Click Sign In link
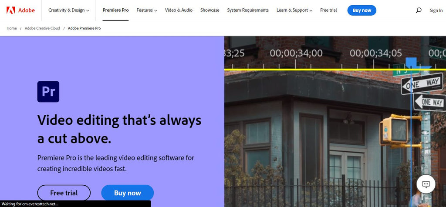This screenshot has height=207, width=446. coord(436,10)
